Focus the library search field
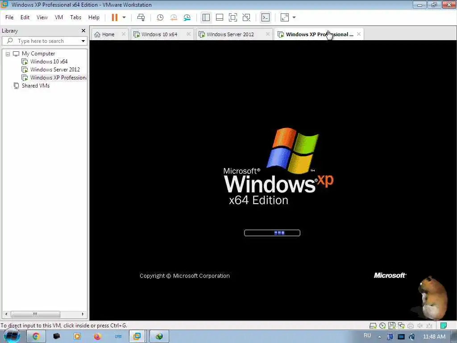The image size is (457, 343). [41, 41]
